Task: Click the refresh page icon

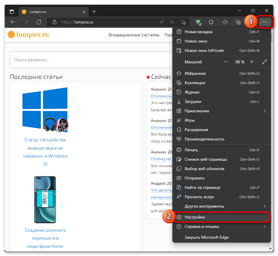Action: 39,22
